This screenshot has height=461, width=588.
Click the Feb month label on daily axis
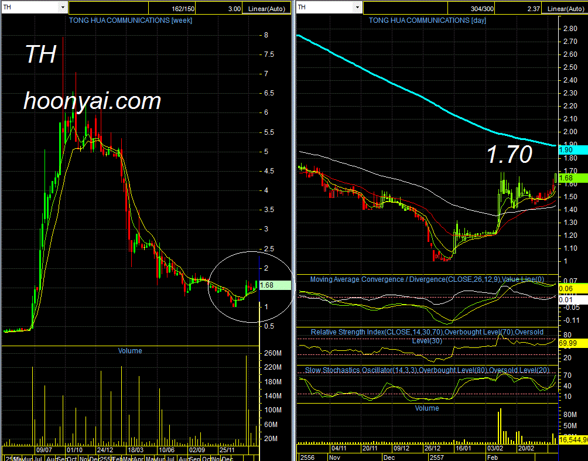(492, 457)
